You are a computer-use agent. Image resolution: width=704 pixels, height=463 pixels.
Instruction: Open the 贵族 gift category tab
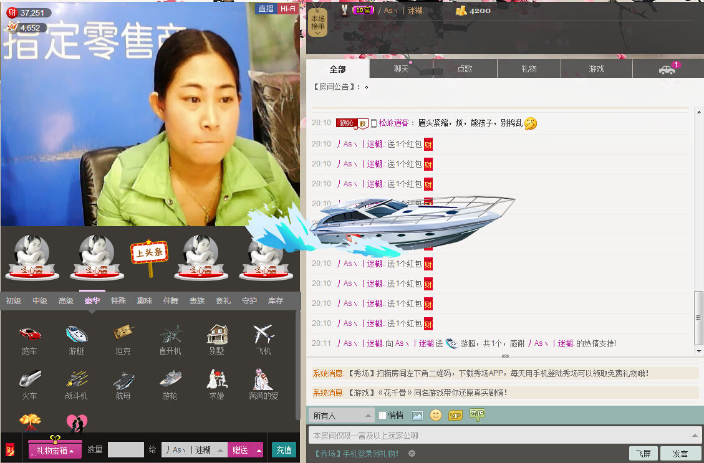(196, 300)
